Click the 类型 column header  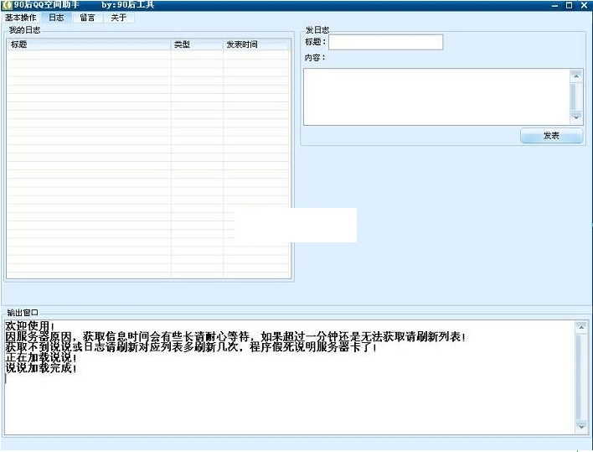[x=197, y=44]
